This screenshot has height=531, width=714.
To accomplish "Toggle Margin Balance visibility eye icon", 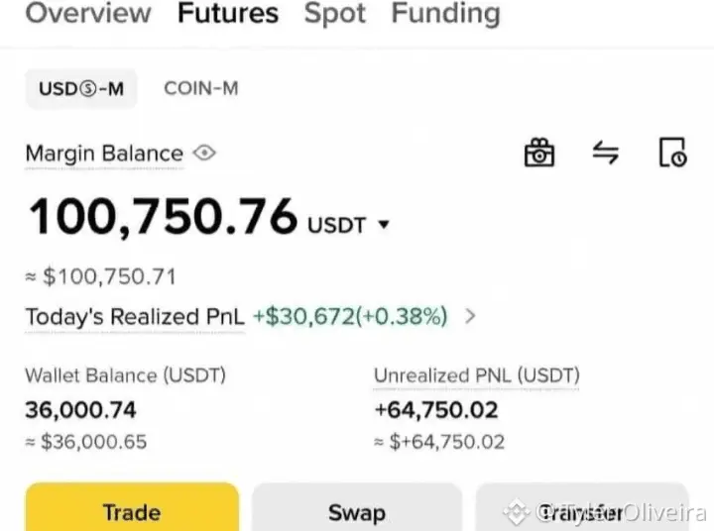I will pyautogui.click(x=205, y=154).
